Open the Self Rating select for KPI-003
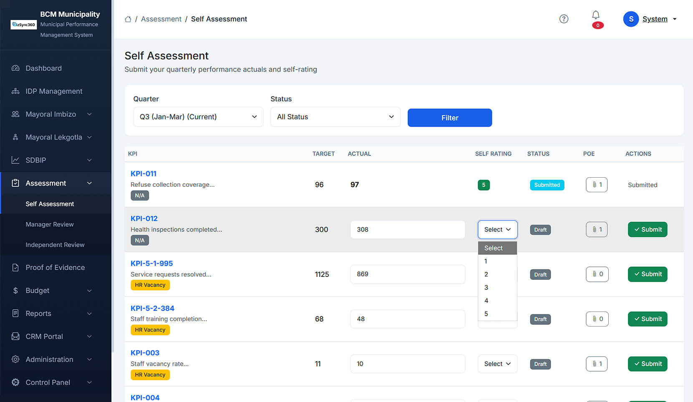The image size is (693, 402). 497,364
